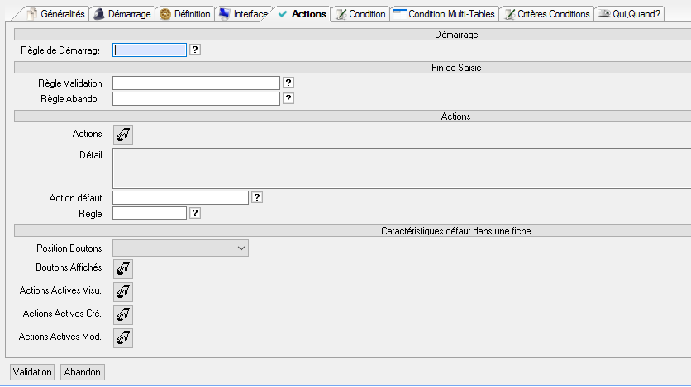Open the Critères Conditions tab
The image size is (691, 387).
tap(546, 14)
